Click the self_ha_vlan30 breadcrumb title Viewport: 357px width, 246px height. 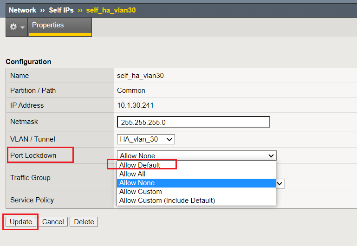coord(111,10)
